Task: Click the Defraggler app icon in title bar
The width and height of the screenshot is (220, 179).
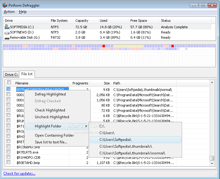Action: (x=5, y=5)
